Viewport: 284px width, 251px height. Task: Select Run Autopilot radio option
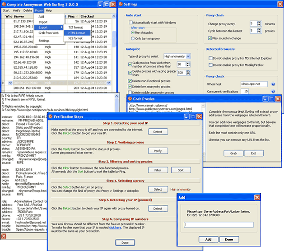pyautogui.click(x=133, y=33)
